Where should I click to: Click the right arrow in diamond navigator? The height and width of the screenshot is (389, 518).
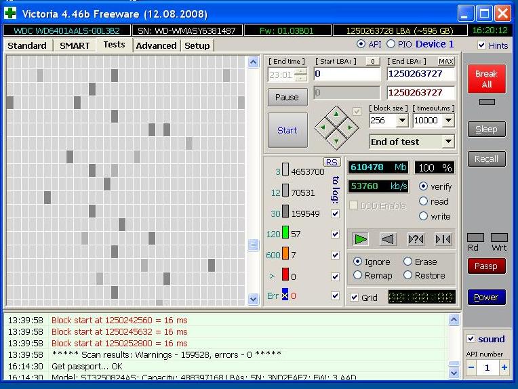pyautogui.click(x=350, y=127)
